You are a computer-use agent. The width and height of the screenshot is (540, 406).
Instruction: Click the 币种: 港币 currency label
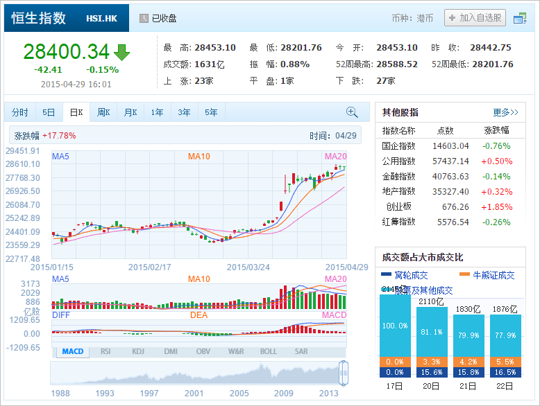coord(412,18)
